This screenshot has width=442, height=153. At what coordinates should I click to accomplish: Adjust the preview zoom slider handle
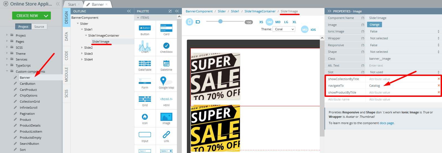[x=220, y=21]
